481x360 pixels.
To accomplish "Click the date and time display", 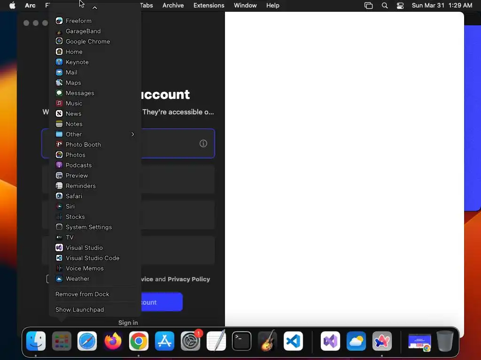I will pos(442,6).
